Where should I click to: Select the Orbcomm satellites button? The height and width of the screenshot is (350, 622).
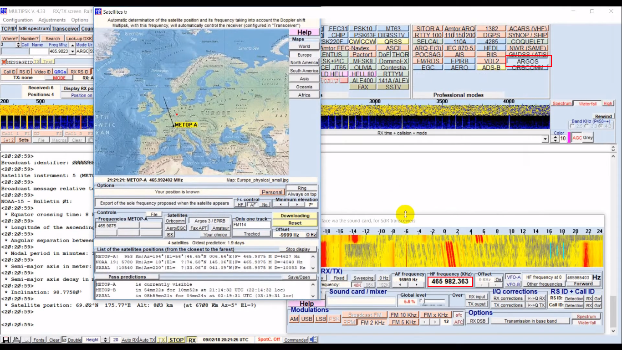175,221
